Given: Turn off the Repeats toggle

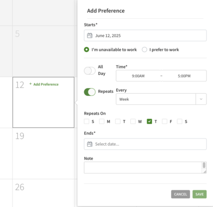Looking at the screenshot, I should click(x=89, y=92).
